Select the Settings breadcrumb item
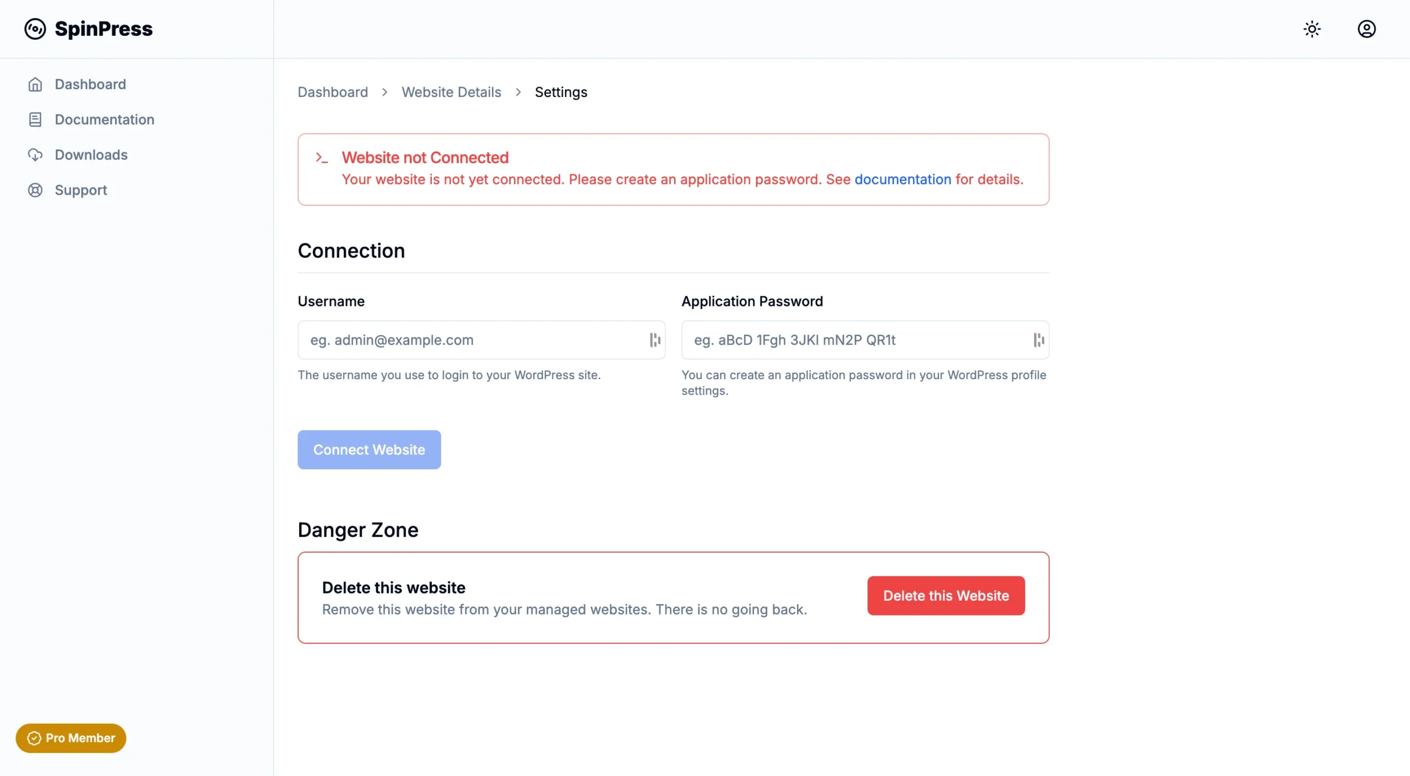Image resolution: width=1410 pixels, height=776 pixels. click(561, 92)
